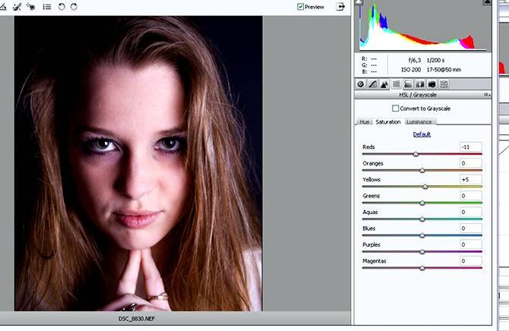
Task: Rotate image 90° clockwise
Action: tap(74, 7)
